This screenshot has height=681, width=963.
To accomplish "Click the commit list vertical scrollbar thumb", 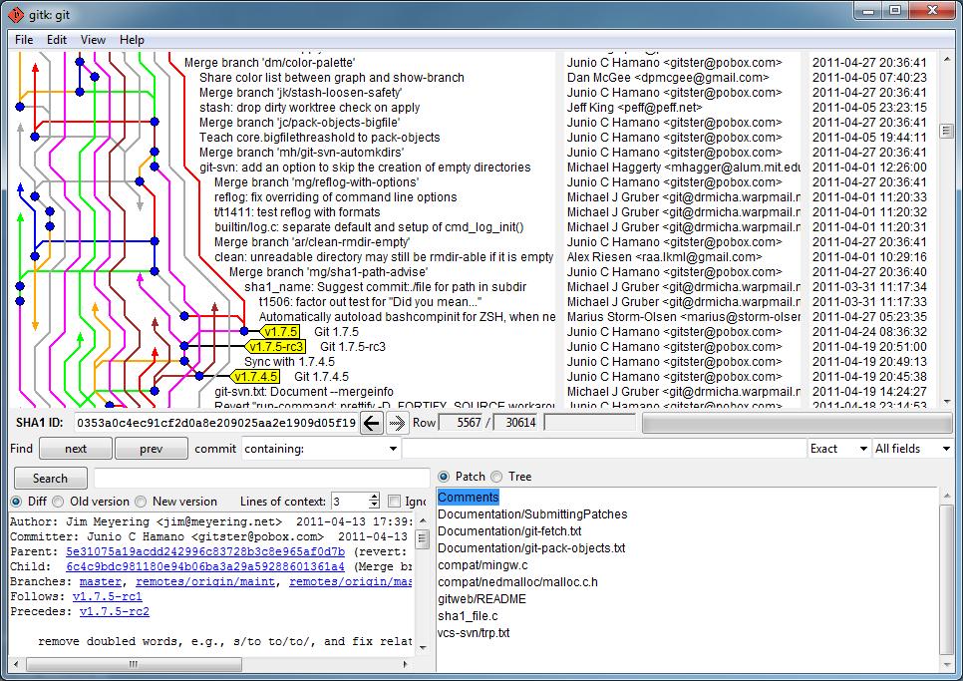I will point(946,131).
